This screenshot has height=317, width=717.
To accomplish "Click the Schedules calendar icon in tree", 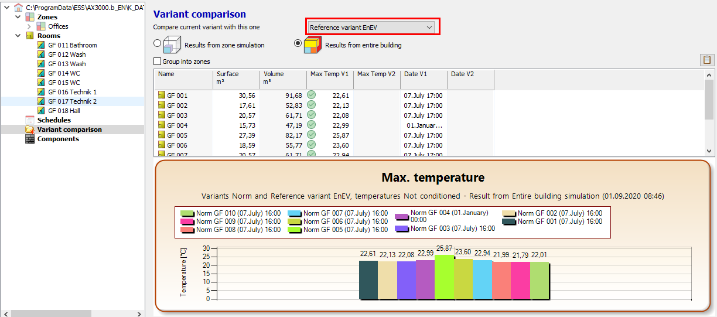I will coord(30,120).
